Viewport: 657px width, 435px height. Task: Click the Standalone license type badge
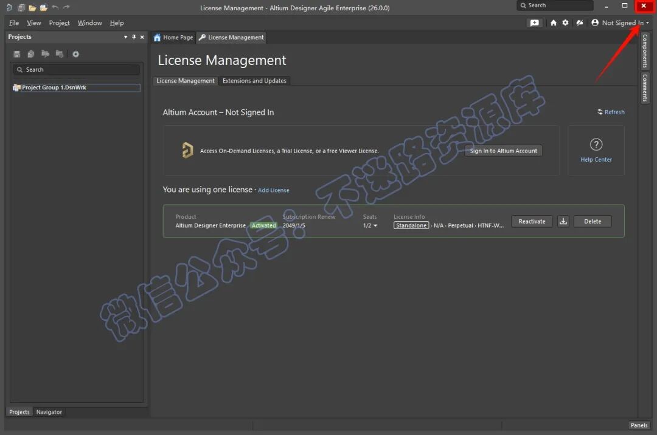[411, 225]
